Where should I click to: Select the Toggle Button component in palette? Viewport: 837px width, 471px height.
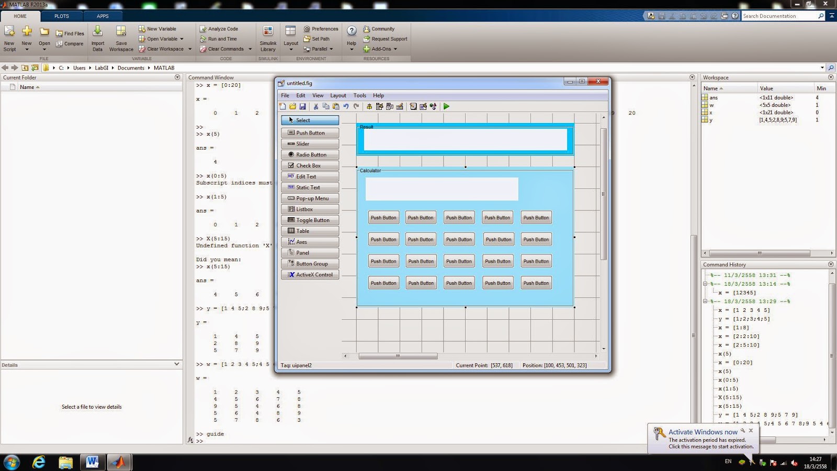click(x=310, y=220)
